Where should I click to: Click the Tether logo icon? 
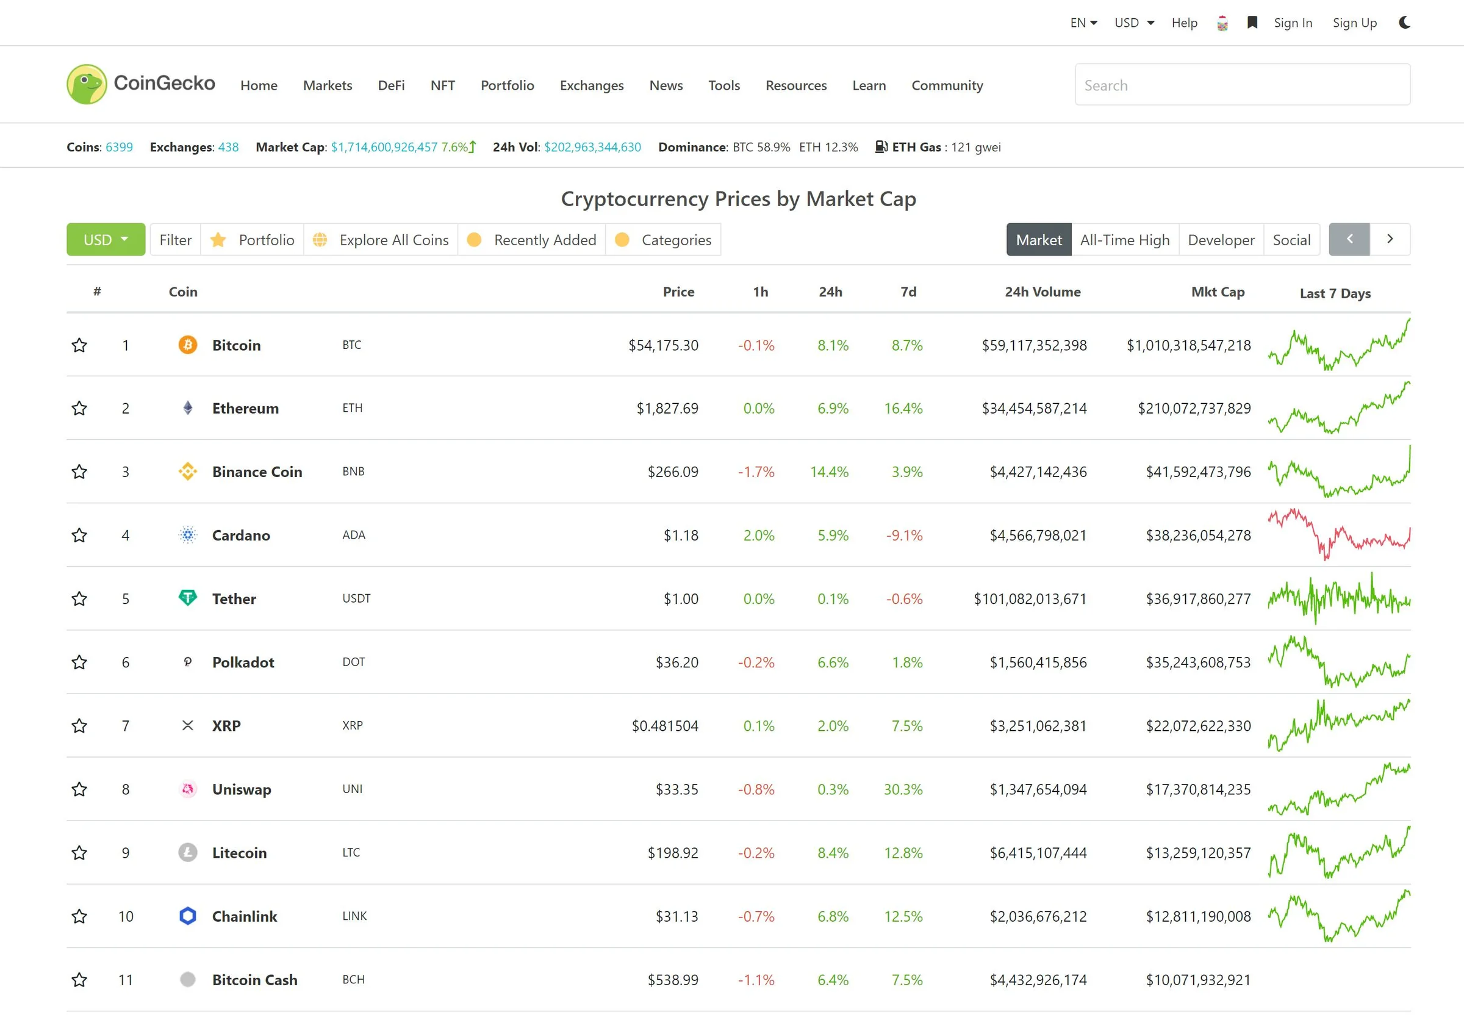point(187,598)
